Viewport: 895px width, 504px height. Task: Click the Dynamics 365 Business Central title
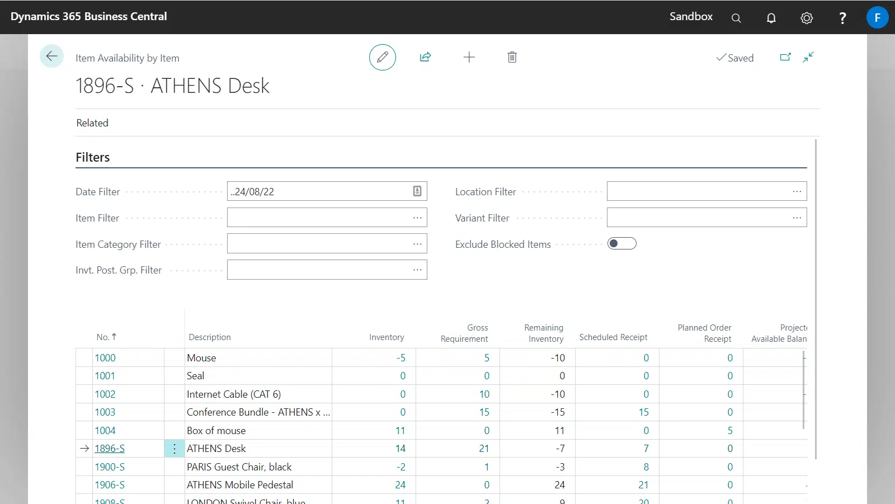(88, 16)
